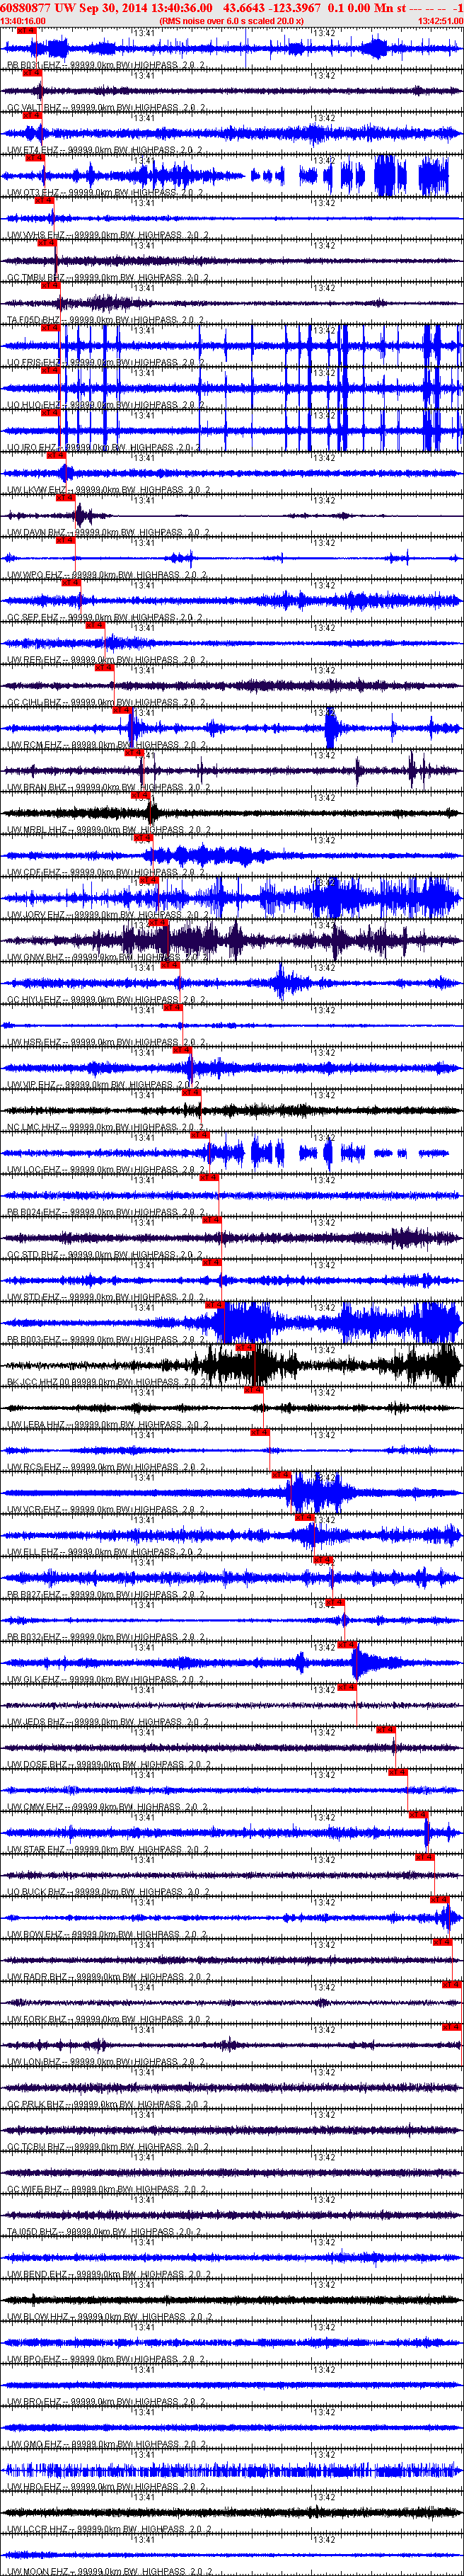
Task: Select the UW LOC EHZ station label
Action: click(105, 1170)
